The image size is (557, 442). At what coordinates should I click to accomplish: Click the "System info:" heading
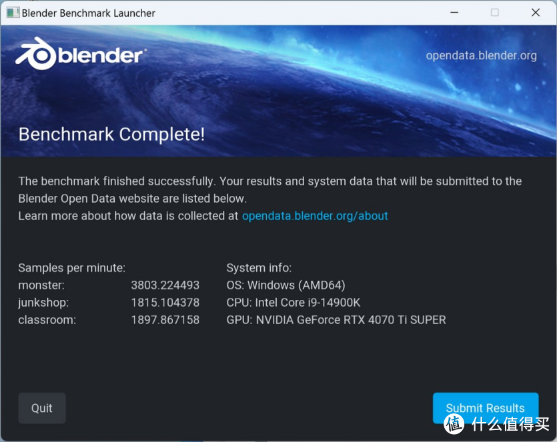(x=259, y=268)
